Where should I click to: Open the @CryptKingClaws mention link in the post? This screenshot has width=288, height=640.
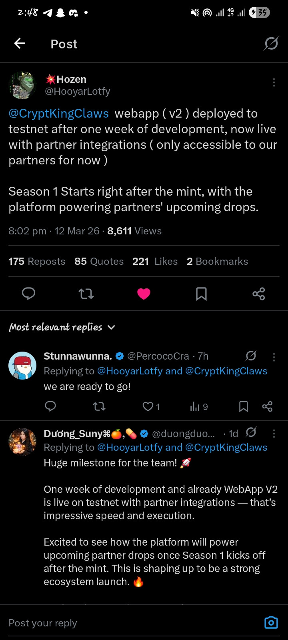point(59,114)
